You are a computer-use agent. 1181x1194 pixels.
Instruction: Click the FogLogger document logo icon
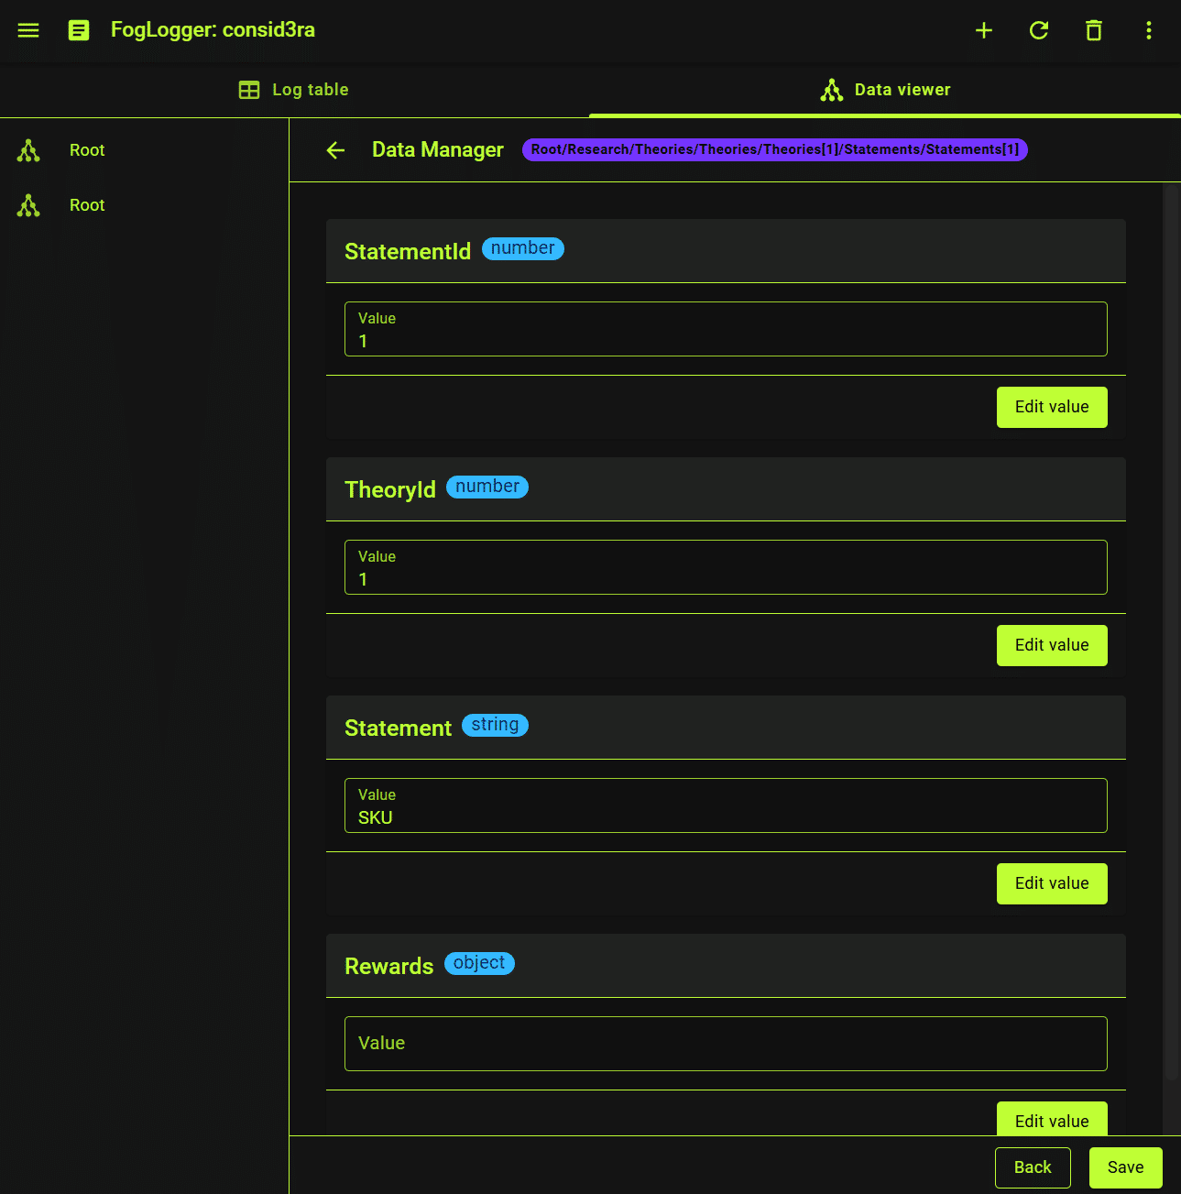(x=79, y=30)
